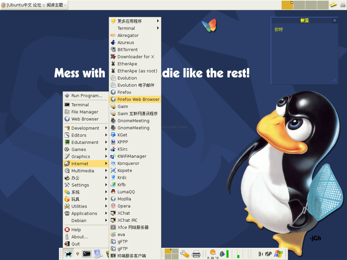Open XChat IRC

pos(135,220)
